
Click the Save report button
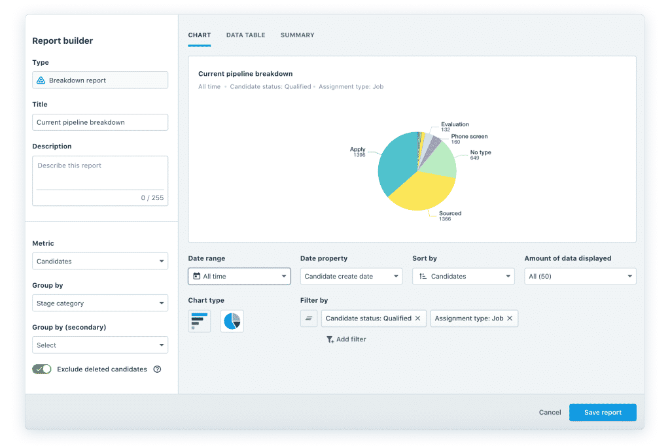coord(602,412)
